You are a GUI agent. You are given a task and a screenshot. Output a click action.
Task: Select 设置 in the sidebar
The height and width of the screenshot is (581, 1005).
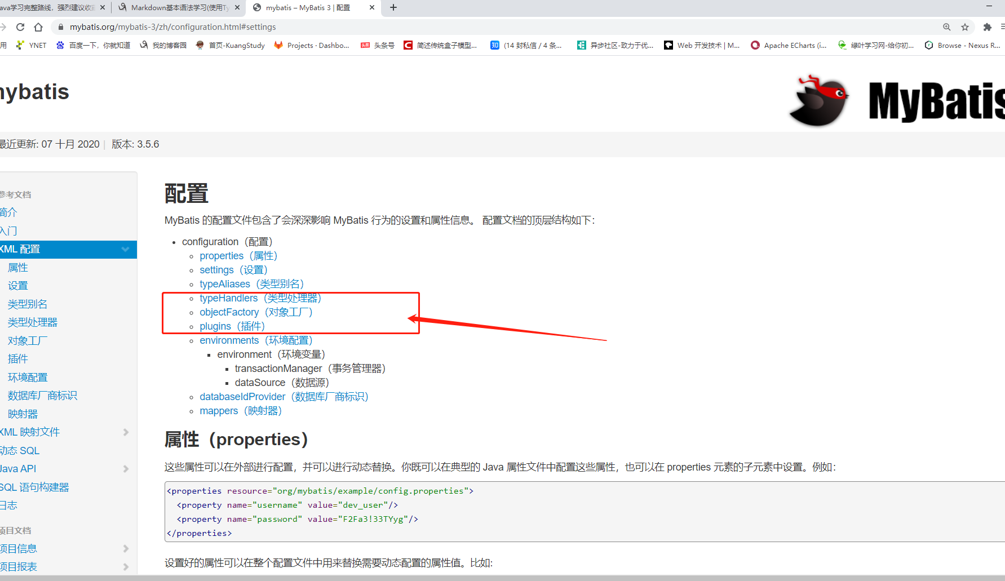click(18, 286)
